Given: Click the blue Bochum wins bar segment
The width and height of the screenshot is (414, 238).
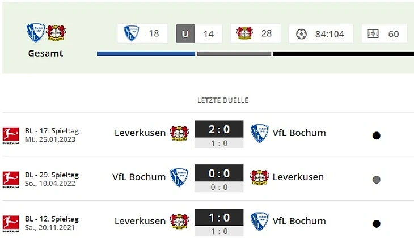Looking at the screenshot, I should [x=146, y=54].
